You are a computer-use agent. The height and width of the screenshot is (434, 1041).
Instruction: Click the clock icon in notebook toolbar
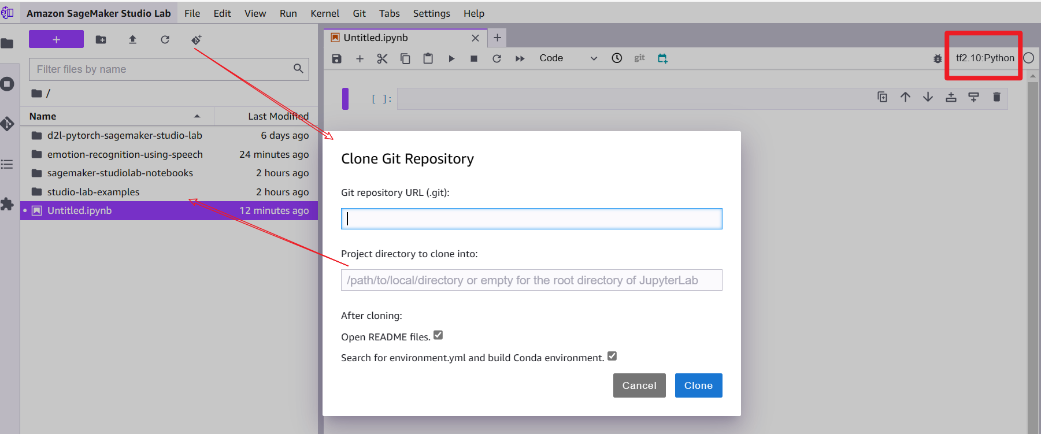tap(617, 58)
